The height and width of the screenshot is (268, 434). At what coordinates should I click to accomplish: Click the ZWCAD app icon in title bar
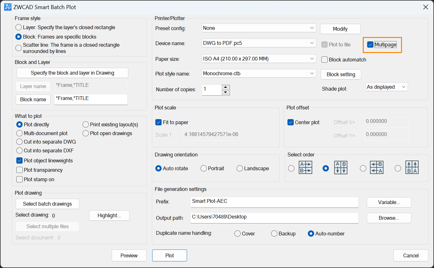tap(8, 7)
